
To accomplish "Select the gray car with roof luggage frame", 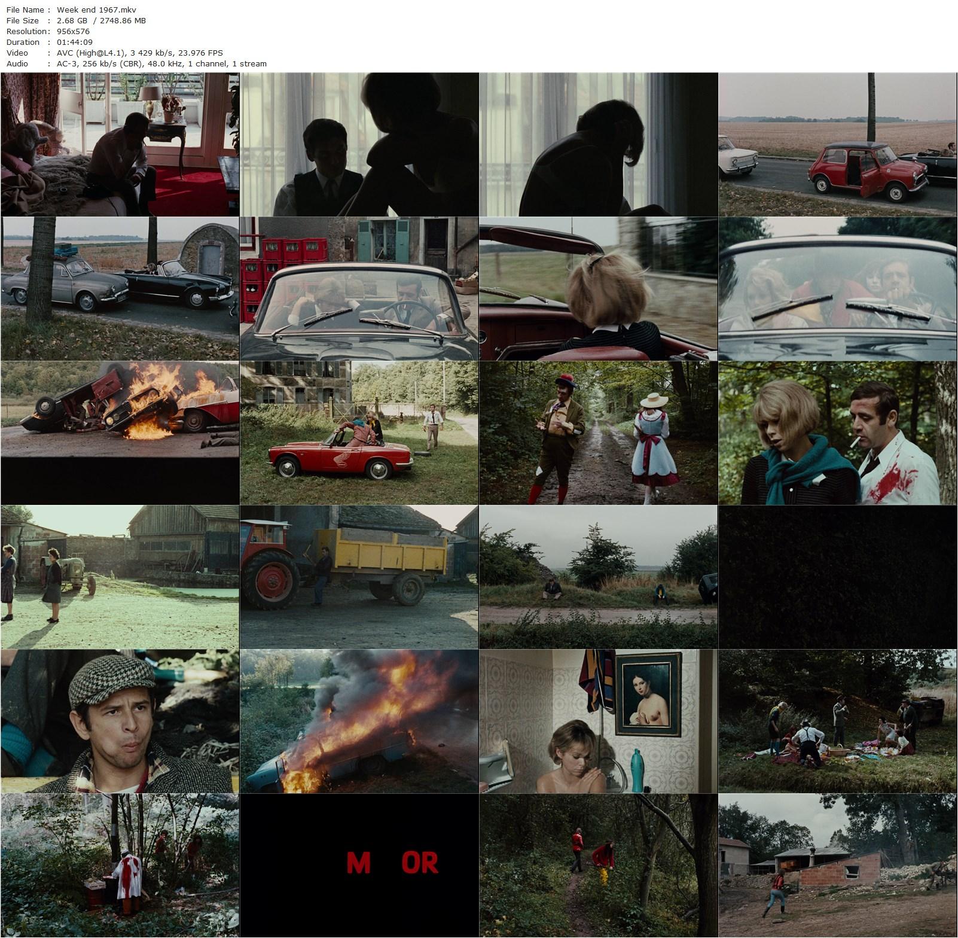I will (x=120, y=288).
